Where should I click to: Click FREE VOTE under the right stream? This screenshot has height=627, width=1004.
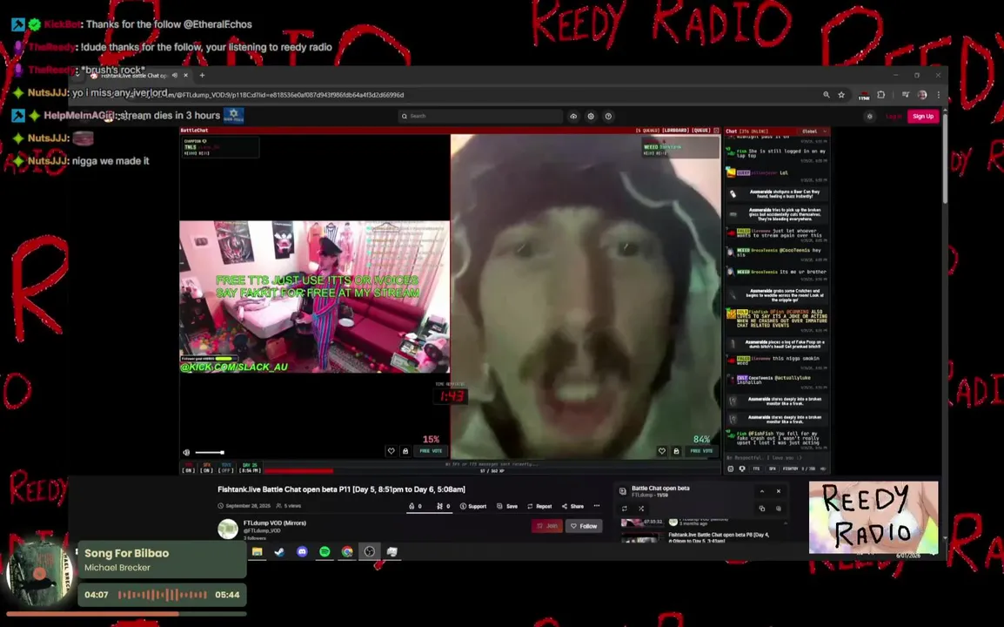point(701,451)
